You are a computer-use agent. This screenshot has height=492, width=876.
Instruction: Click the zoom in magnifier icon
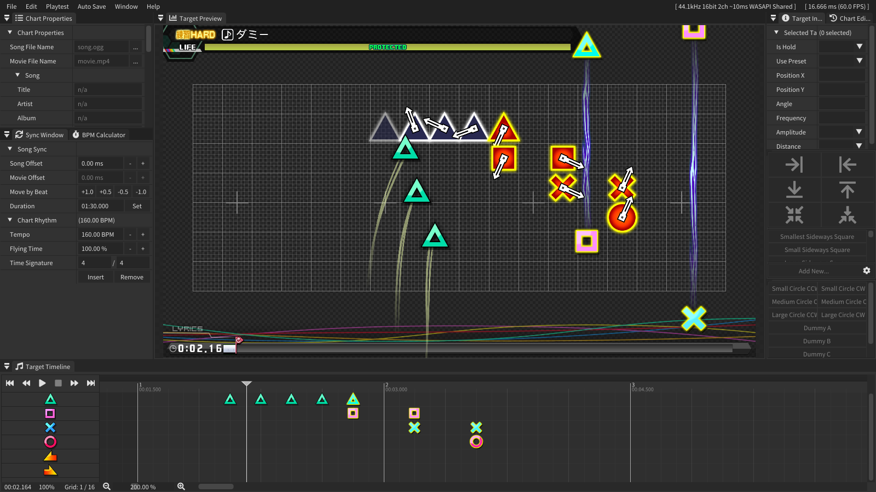click(x=181, y=487)
